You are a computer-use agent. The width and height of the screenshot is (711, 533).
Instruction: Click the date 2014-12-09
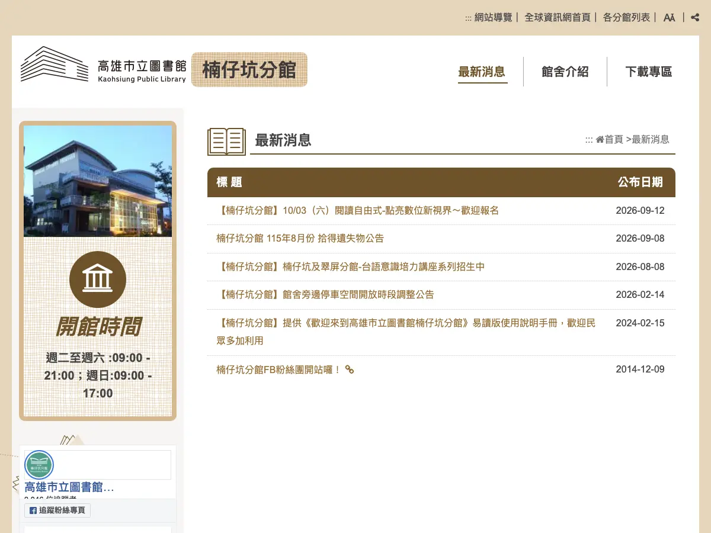pos(640,369)
